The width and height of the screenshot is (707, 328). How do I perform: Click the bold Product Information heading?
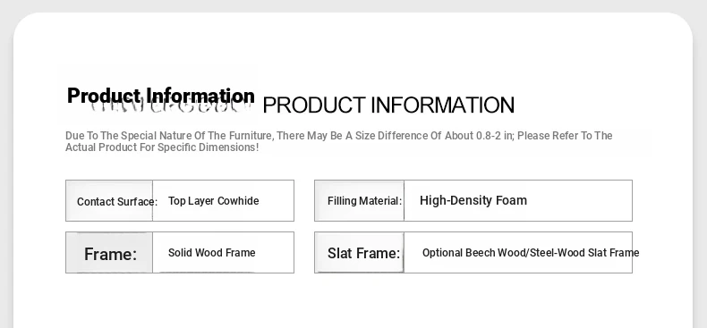[160, 96]
